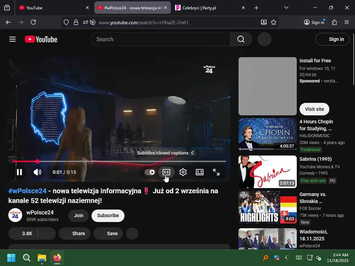
Task: Like the video showing 3.8K
Action: click(23, 233)
